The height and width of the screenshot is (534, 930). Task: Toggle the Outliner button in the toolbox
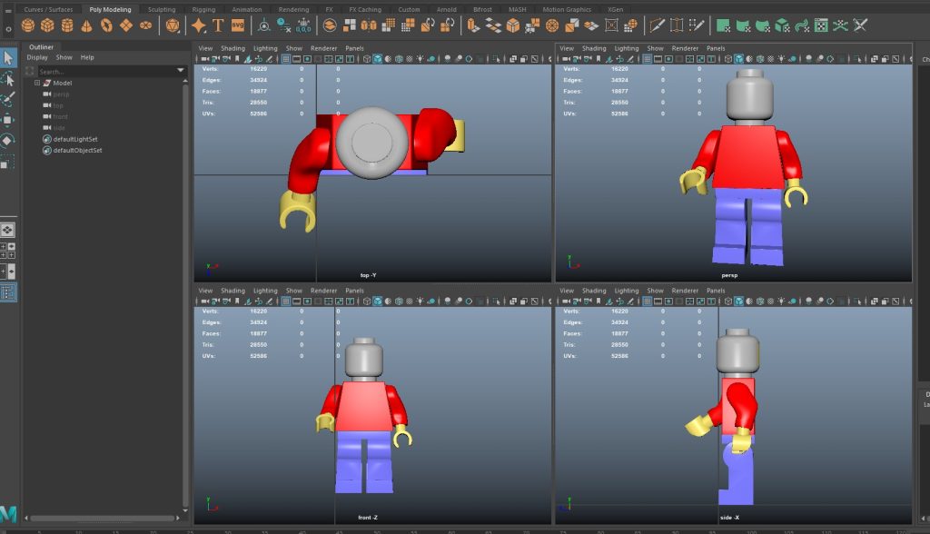[7, 292]
